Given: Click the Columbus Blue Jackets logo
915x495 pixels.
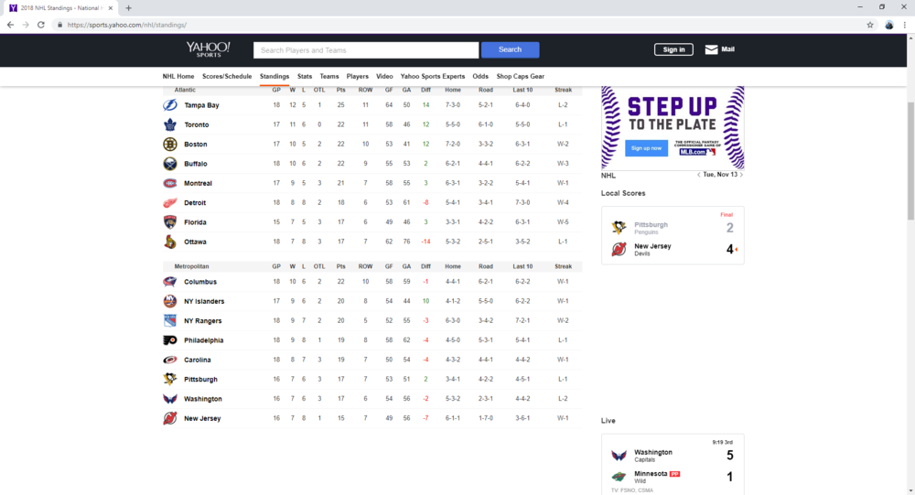Looking at the screenshot, I should click(x=170, y=282).
